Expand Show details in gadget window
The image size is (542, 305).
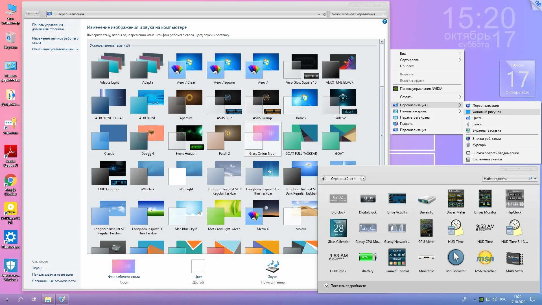[x=326, y=286]
